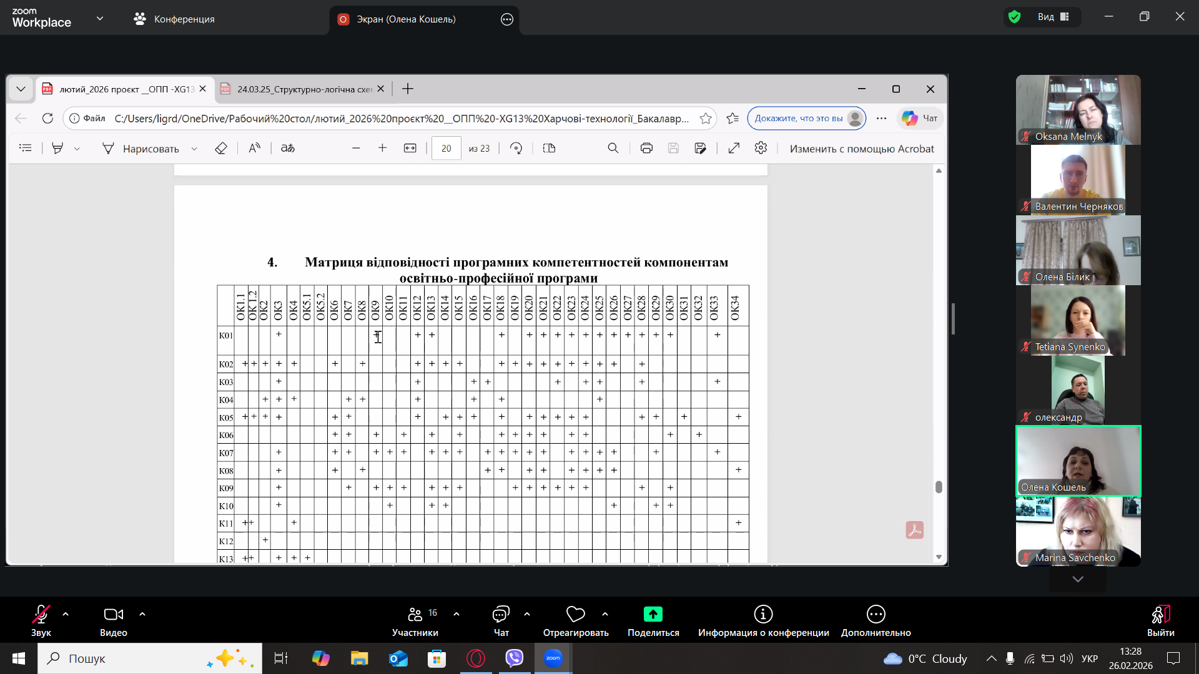
Task: Expand video options arrow next to Видео
Action: 142,614
